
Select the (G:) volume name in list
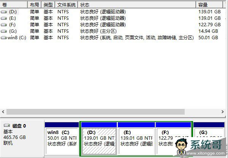coord(13,31)
